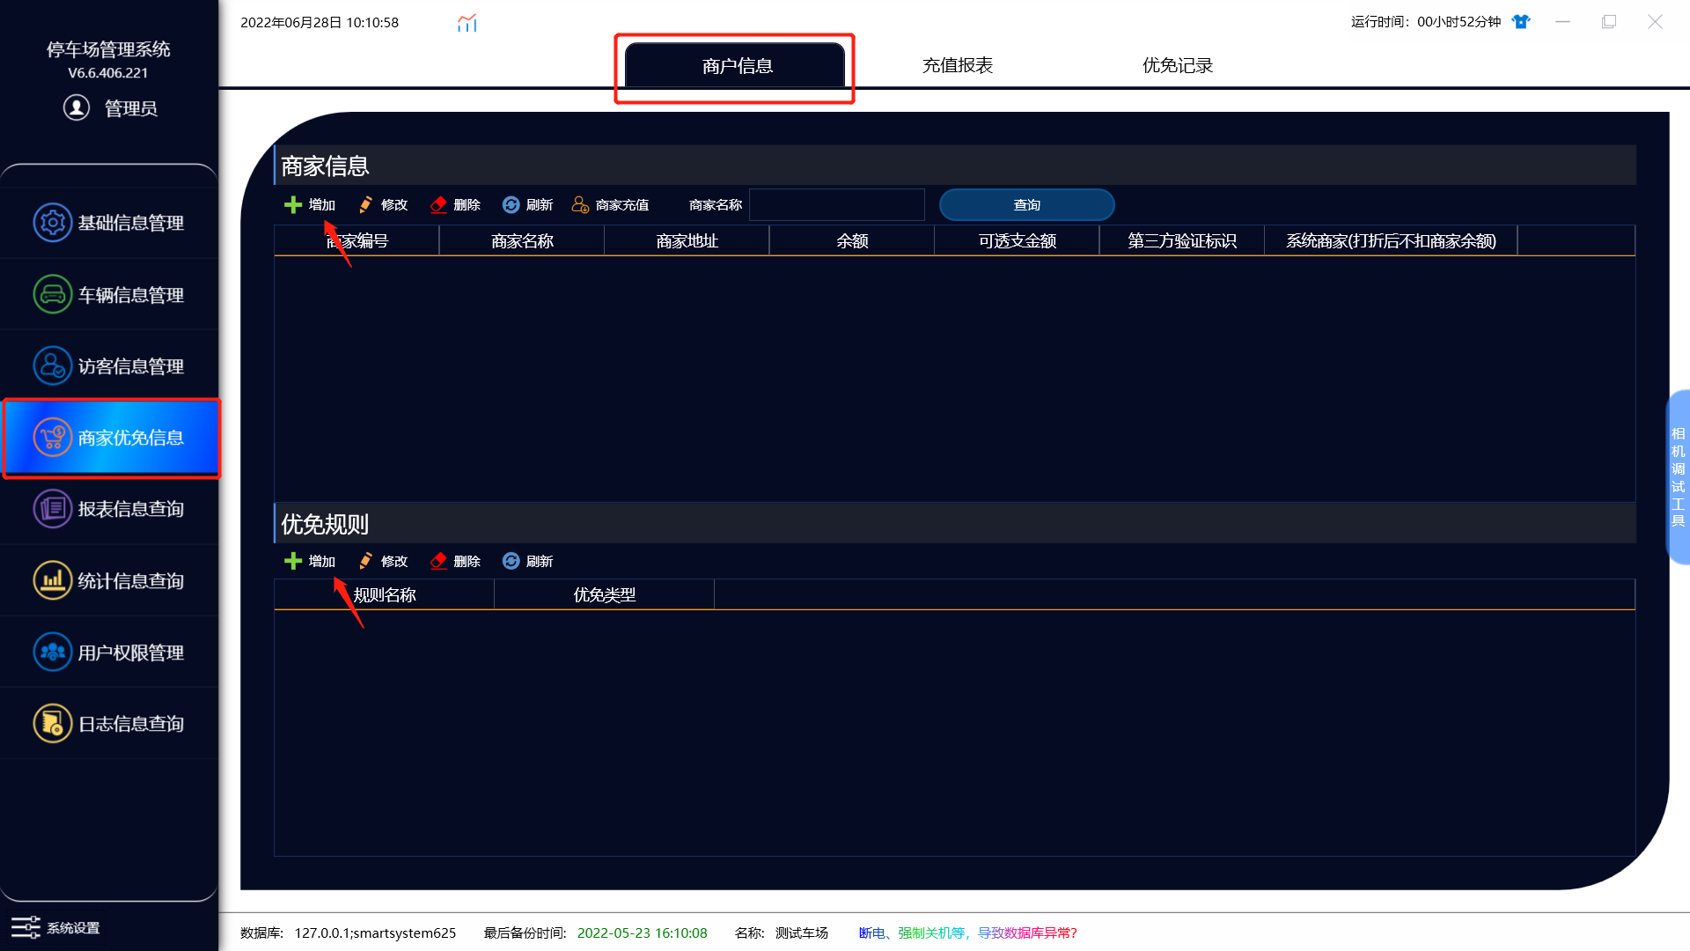Click the 规则名称 column header
1690x951 pixels.
(x=384, y=594)
